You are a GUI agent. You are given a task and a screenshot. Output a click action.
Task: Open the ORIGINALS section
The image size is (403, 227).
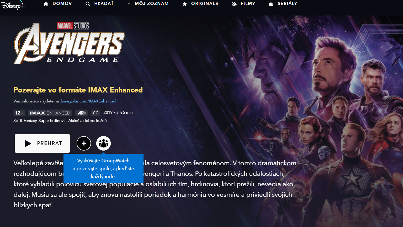click(x=205, y=4)
